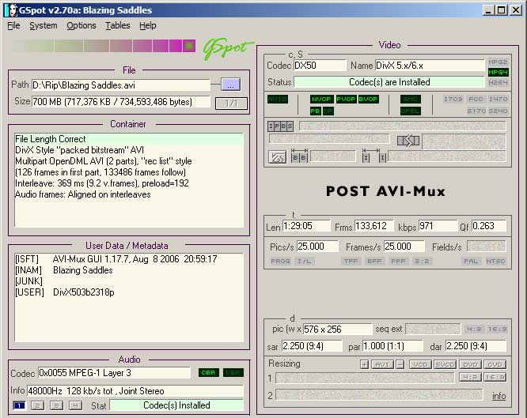Open the Tables menu

pyautogui.click(x=118, y=25)
